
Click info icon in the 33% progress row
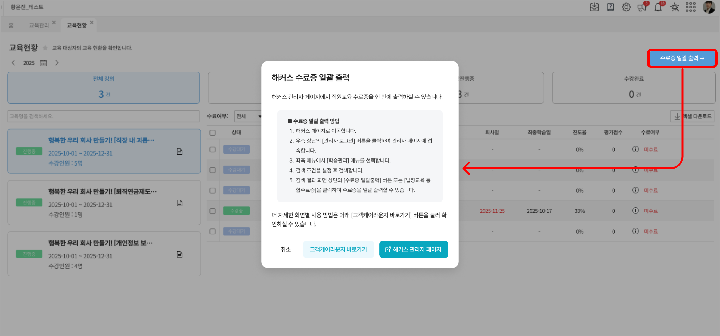(x=635, y=211)
